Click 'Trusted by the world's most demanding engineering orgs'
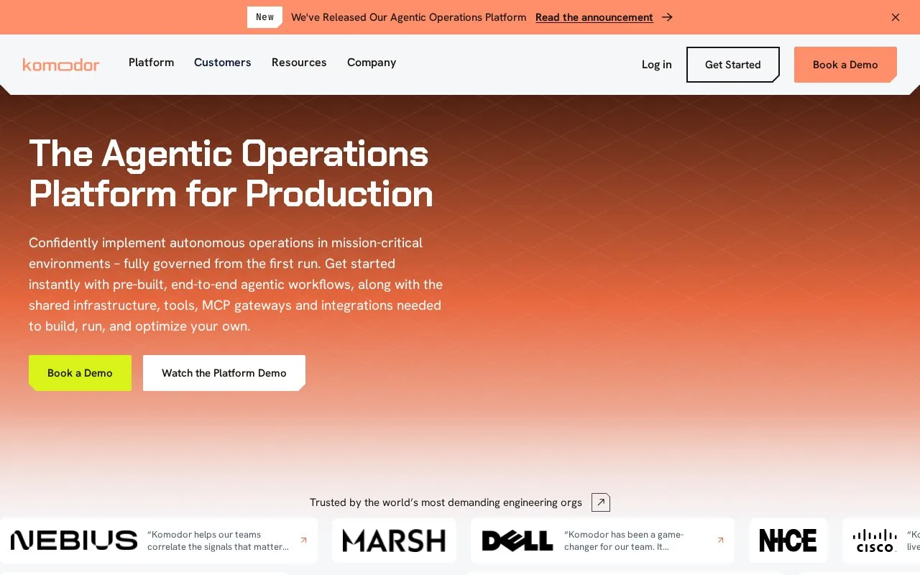 pyautogui.click(x=446, y=502)
